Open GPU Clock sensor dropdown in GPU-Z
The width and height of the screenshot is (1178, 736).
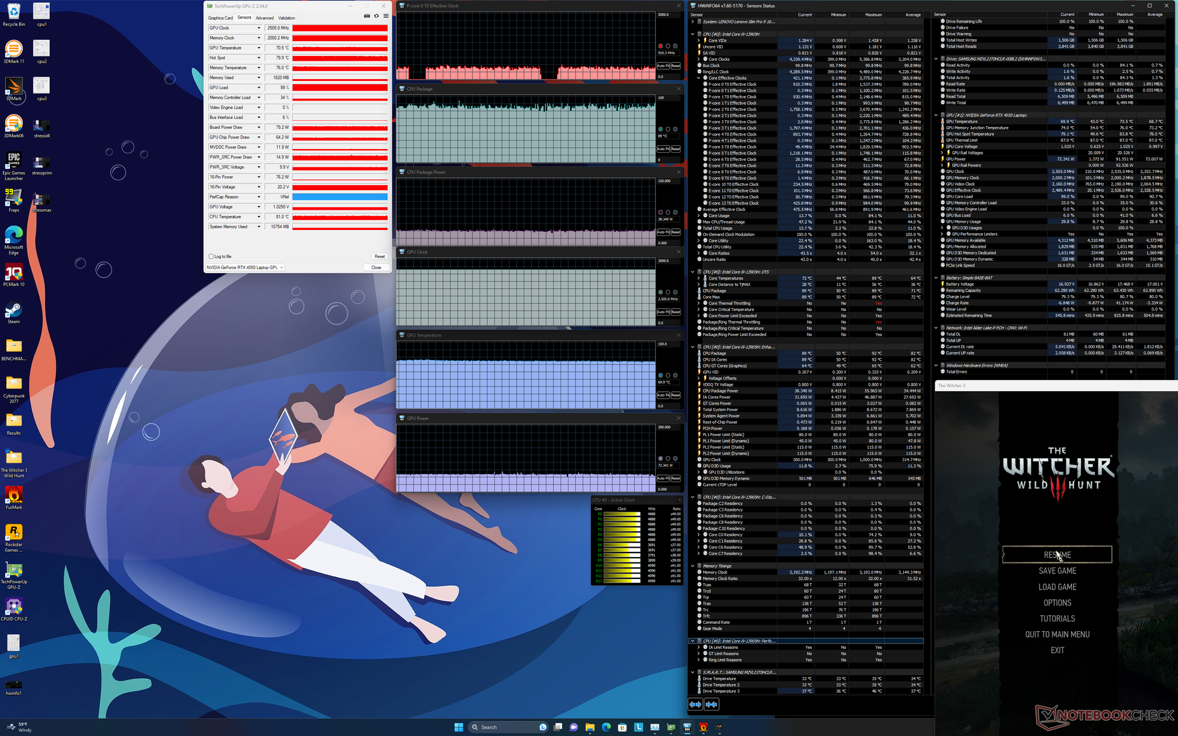pos(258,28)
